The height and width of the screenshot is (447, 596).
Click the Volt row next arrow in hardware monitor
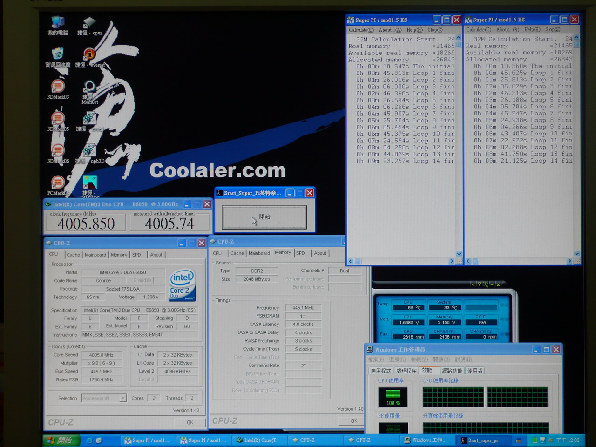pos(506,319)
